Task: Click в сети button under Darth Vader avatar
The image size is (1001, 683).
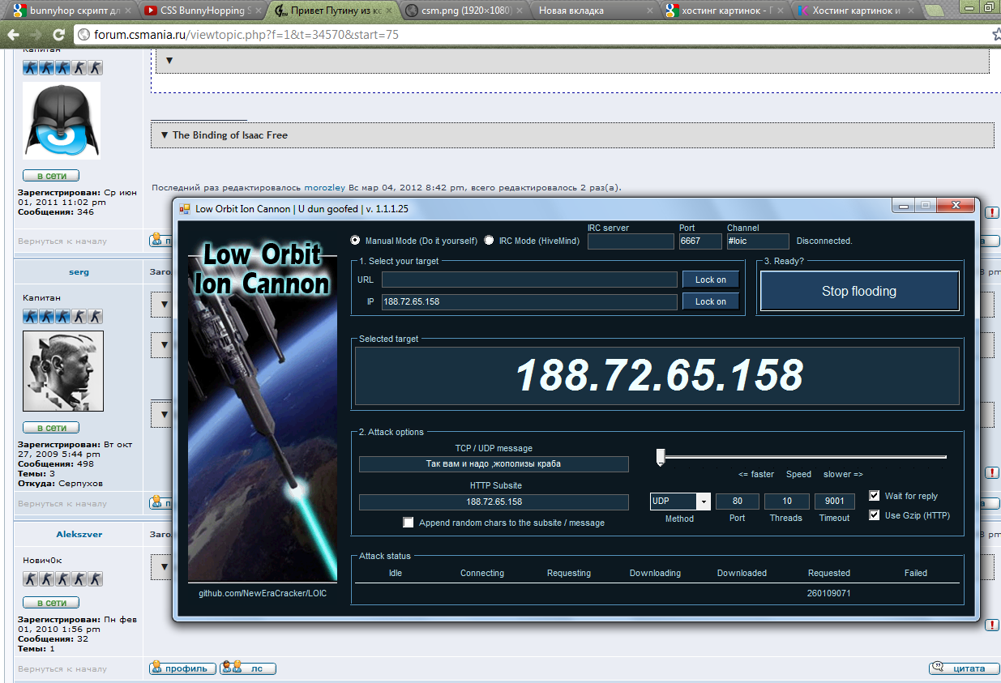Action: pos(51,176)
